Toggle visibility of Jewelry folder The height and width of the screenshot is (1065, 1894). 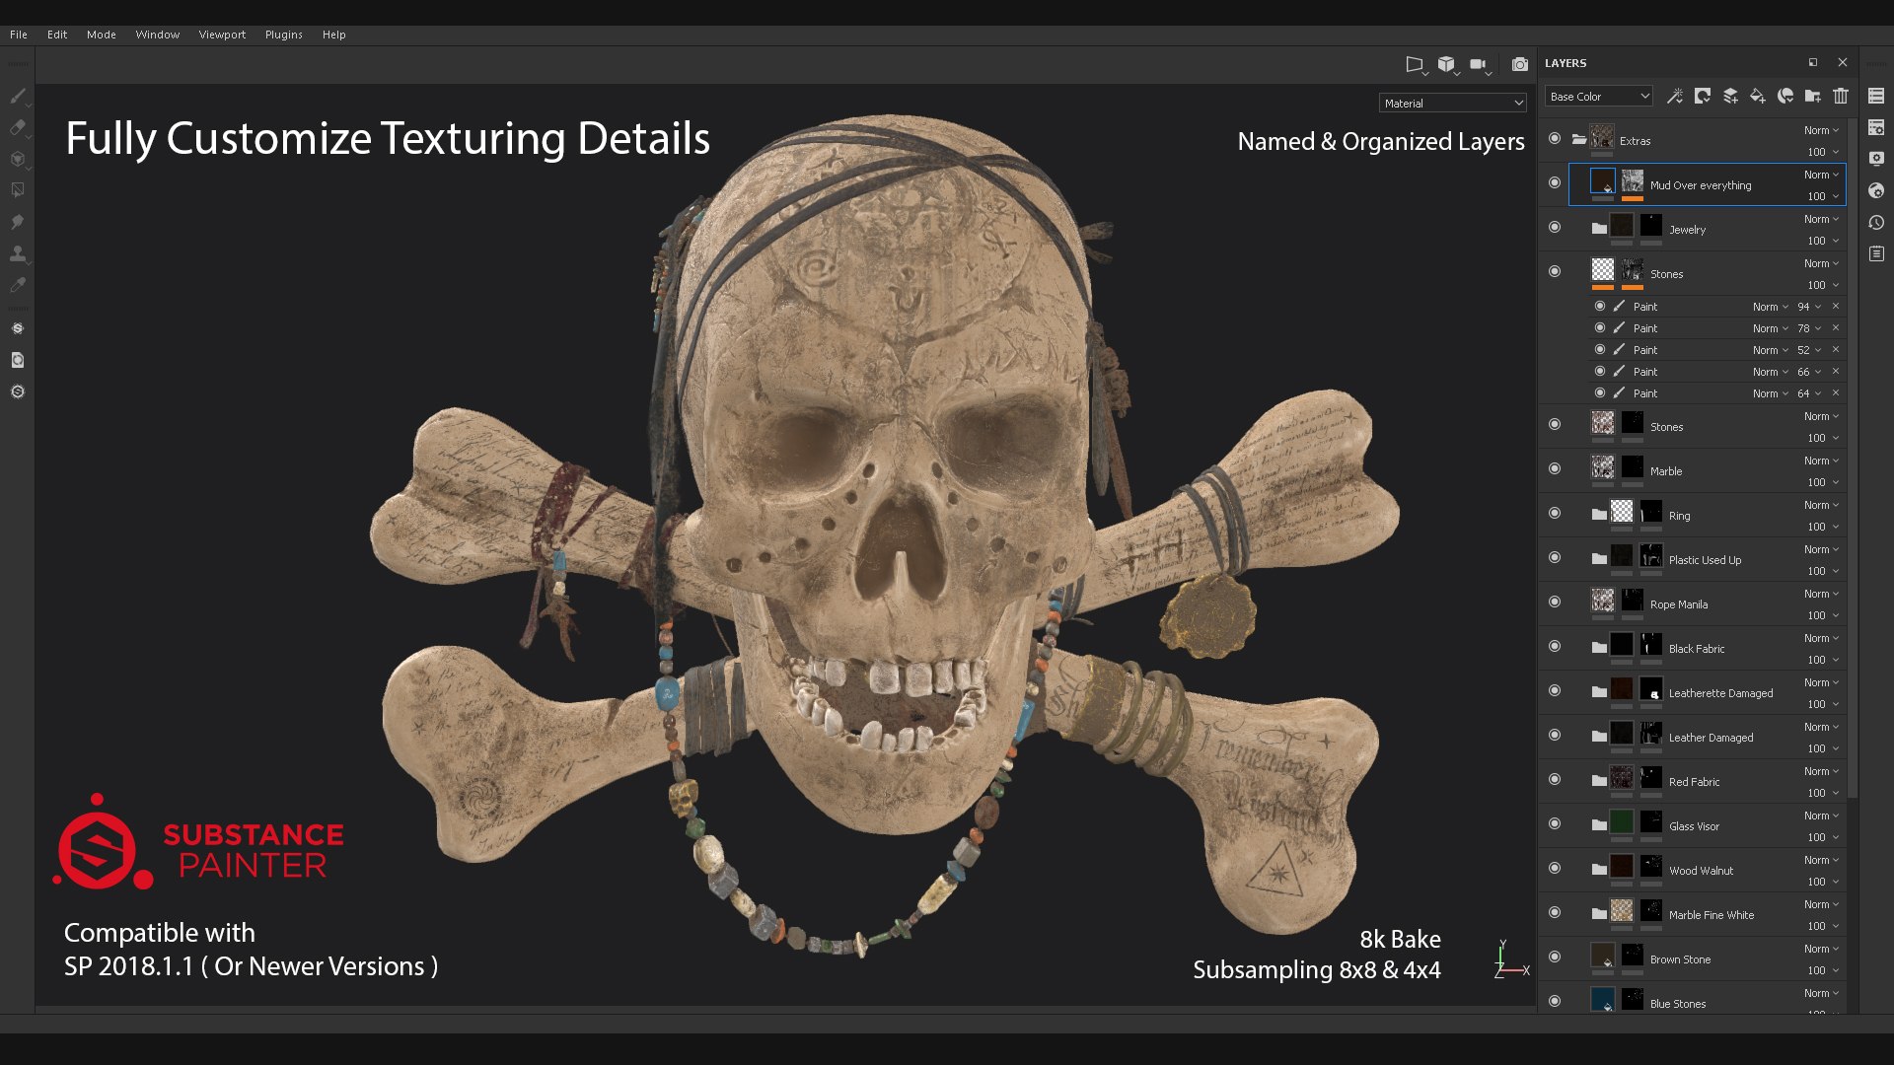pyautogui.click(x=1555, y=227)
